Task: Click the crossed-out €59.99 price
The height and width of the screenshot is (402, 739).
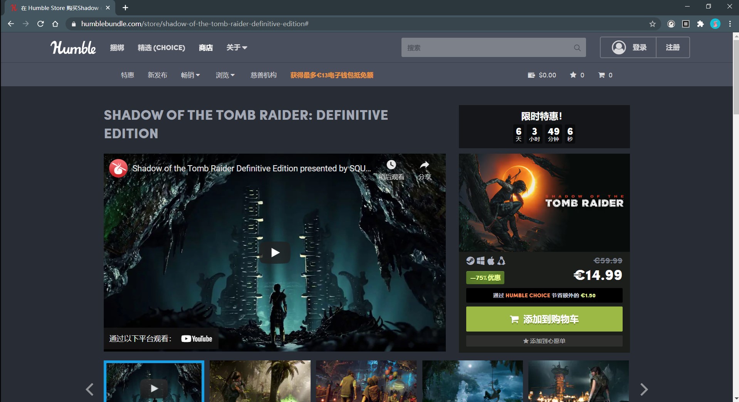Action: coord(608,261)
